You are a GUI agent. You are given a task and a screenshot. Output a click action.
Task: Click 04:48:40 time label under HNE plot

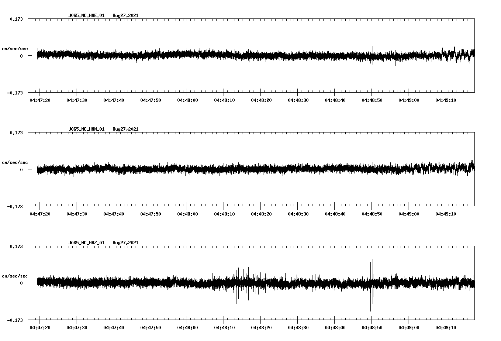(335, 100)
